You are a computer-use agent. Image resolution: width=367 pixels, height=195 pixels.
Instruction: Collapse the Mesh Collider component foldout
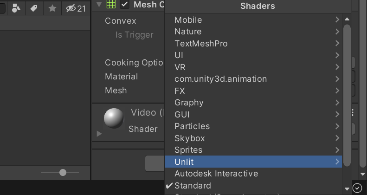pyautogui.click(x=99, y=5)
